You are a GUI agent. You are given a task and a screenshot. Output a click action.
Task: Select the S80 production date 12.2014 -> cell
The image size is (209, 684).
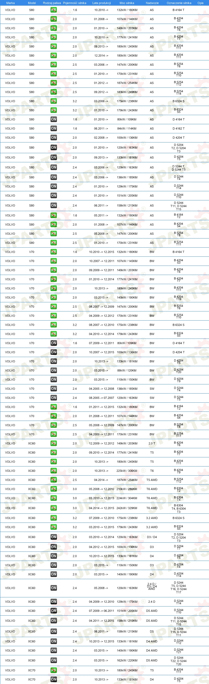tap(101, 56)
